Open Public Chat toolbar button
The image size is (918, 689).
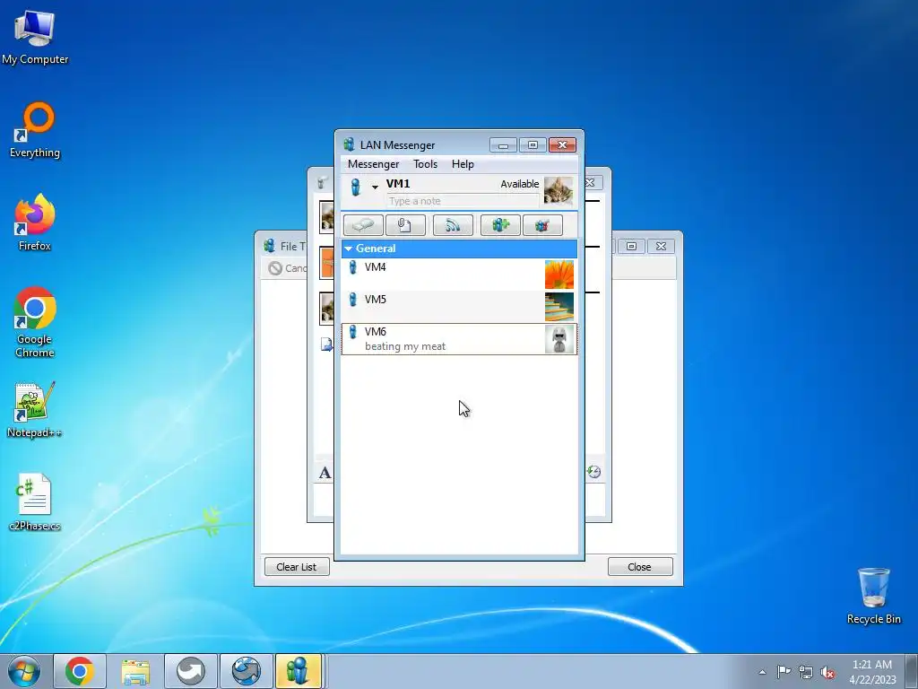tap(542, 225)
